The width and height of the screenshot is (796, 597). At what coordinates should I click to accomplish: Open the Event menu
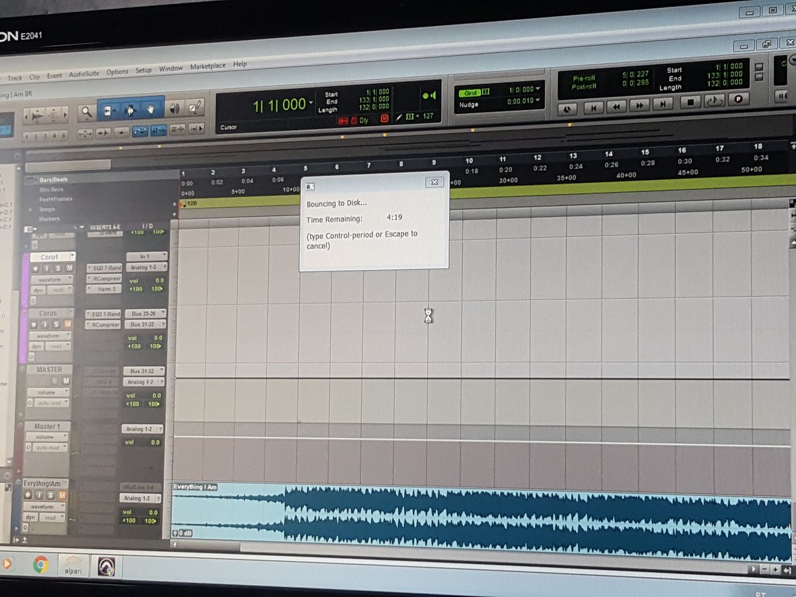point(54,76)
